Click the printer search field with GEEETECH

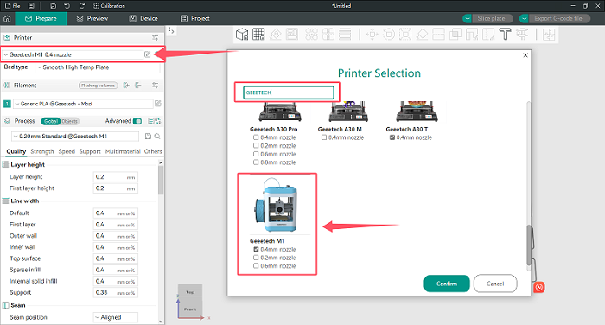tap(289, 92)
